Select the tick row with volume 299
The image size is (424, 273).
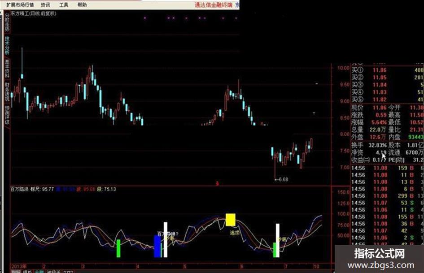(387, 196)
